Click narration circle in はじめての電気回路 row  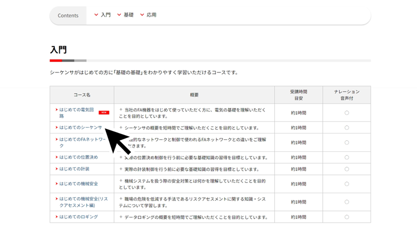tap(347, 113)
